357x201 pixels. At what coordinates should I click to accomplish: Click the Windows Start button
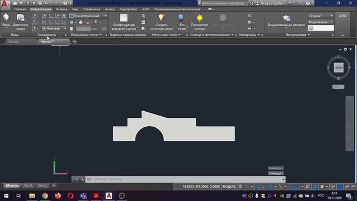click(x=6, y=196)
